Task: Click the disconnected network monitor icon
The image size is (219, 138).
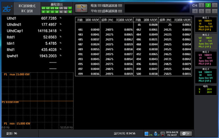Action: tap(163, 134)
